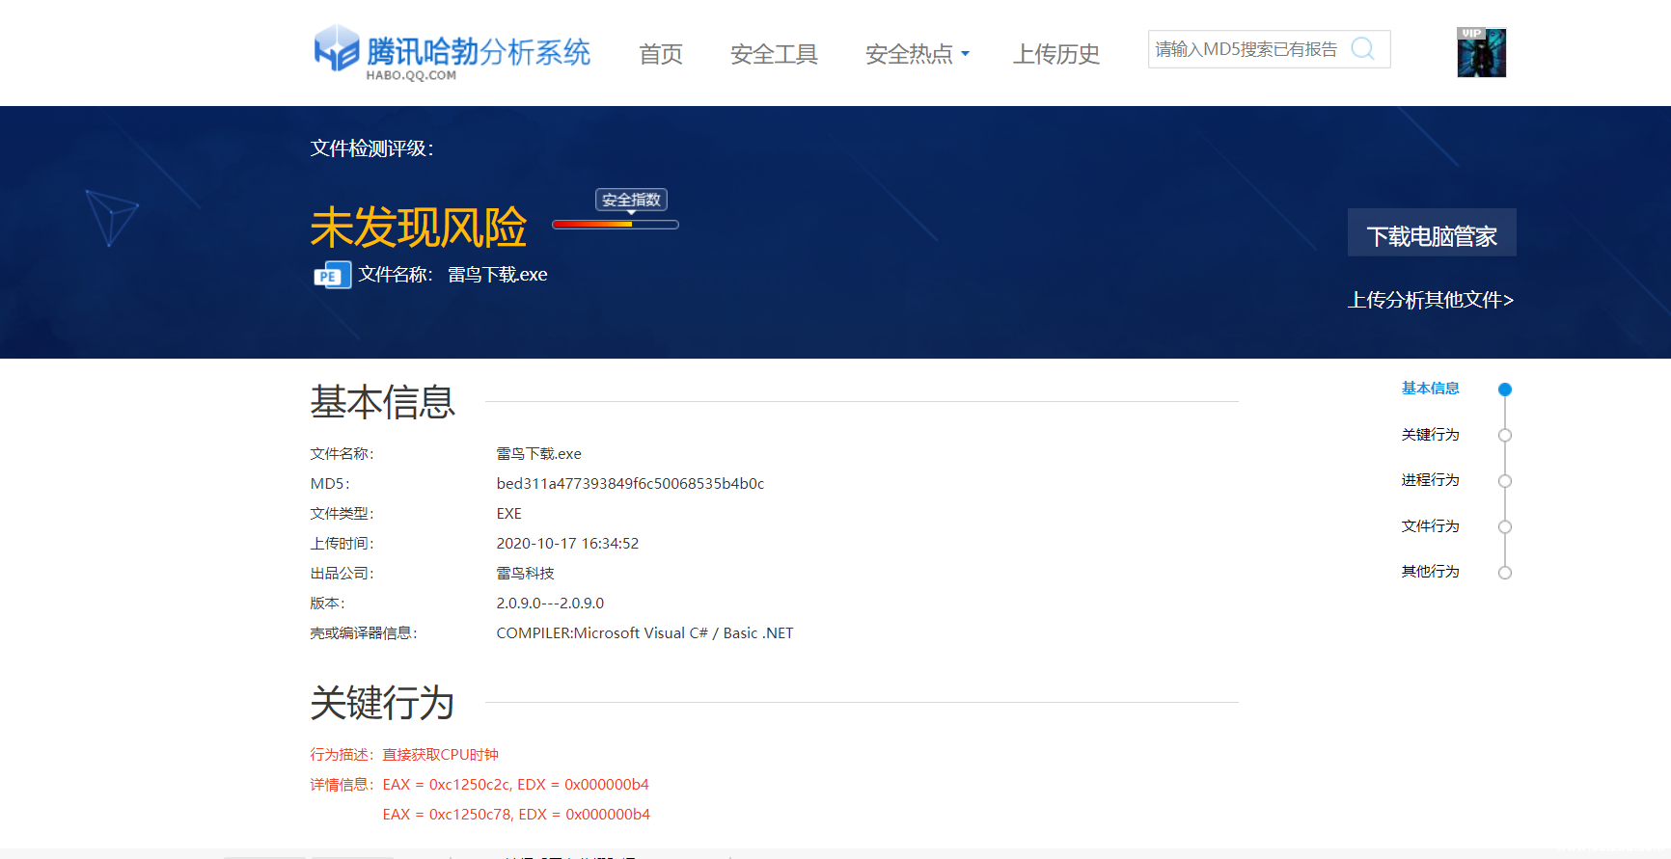Open the VIP user avatar
The height and width of the screenshot is (859, 1671).
1481,52
